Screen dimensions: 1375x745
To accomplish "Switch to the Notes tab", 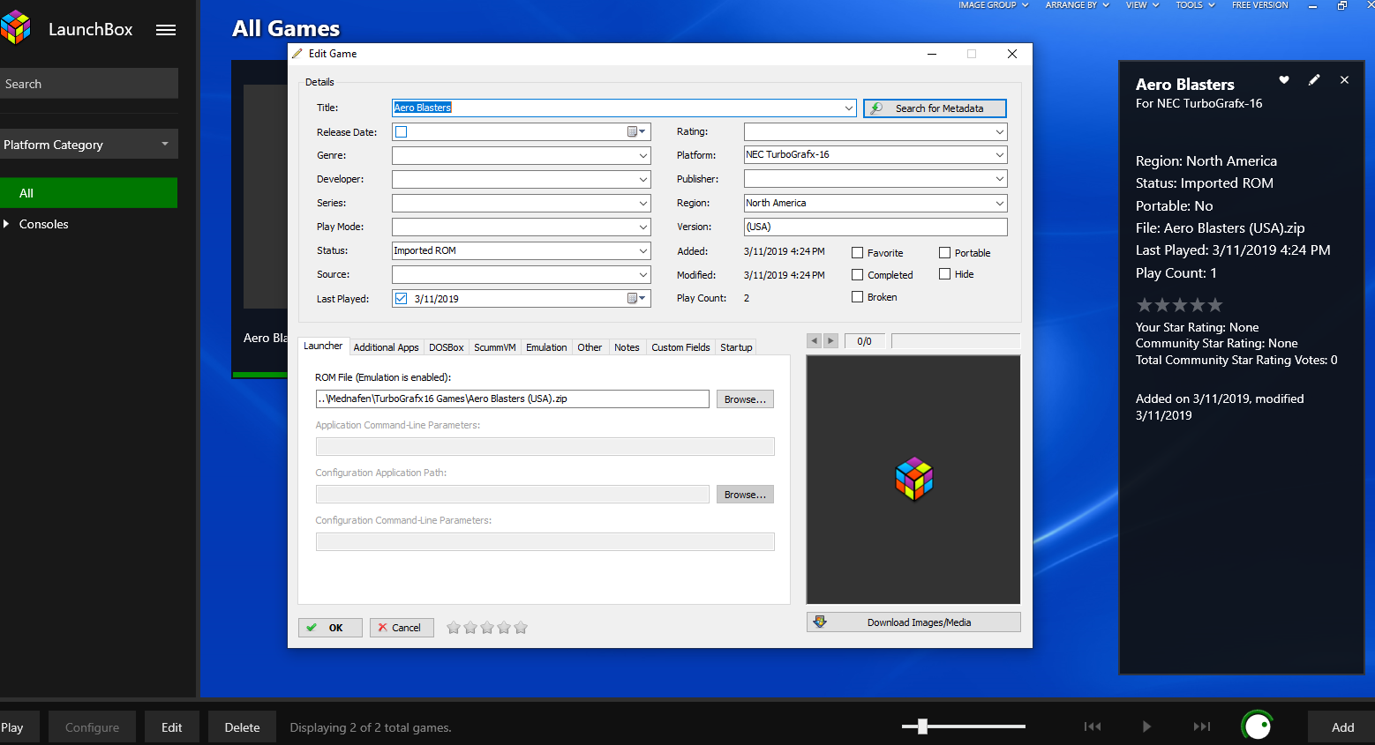I will coord(627,347).
